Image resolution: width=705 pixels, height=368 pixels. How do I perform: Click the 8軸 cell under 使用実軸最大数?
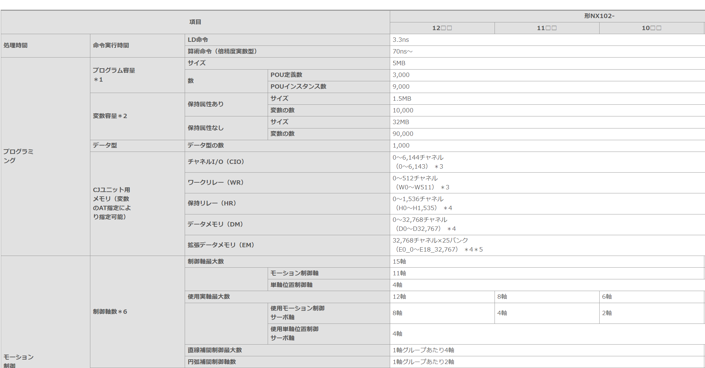[502, 297]
